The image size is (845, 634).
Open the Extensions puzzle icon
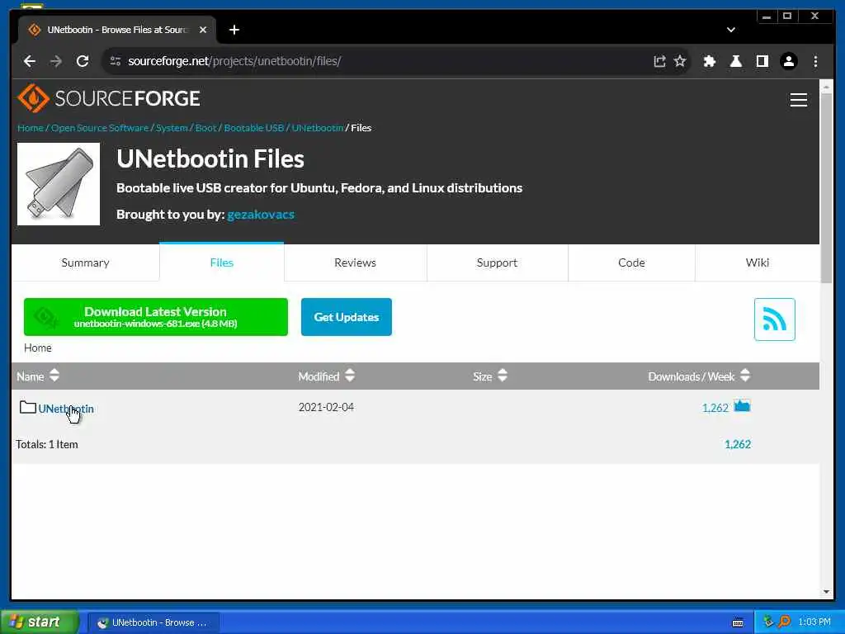[709, 61]
